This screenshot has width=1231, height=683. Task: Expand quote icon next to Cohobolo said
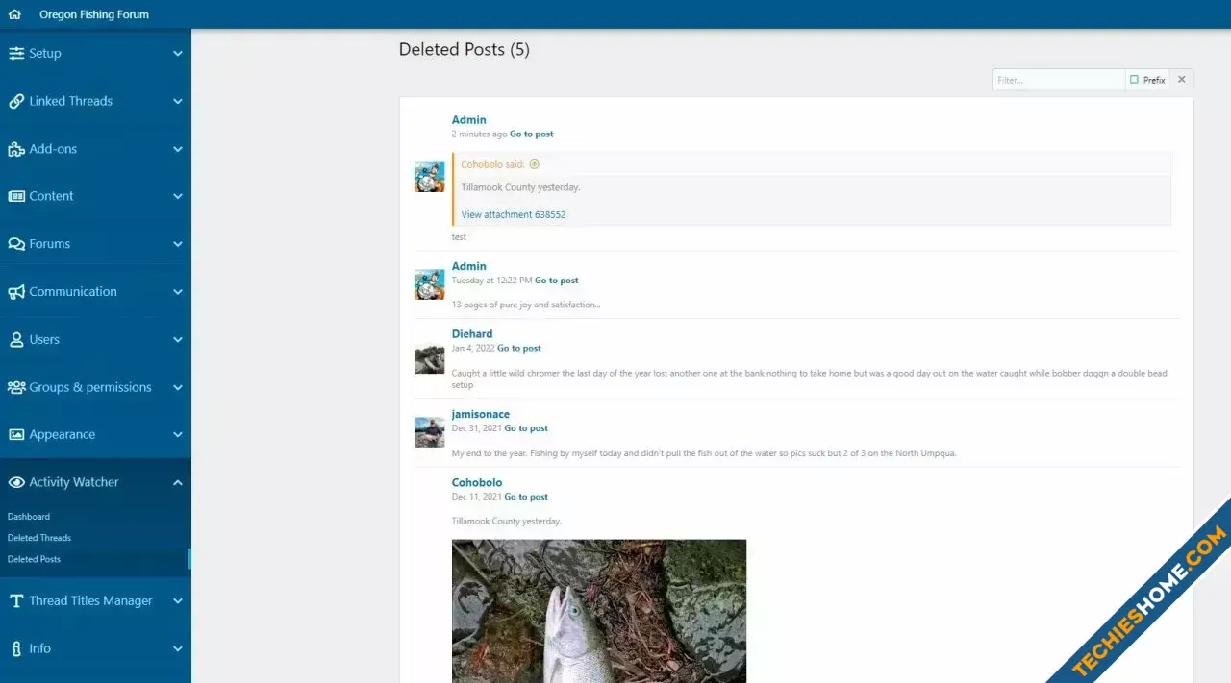coord(535,164)
